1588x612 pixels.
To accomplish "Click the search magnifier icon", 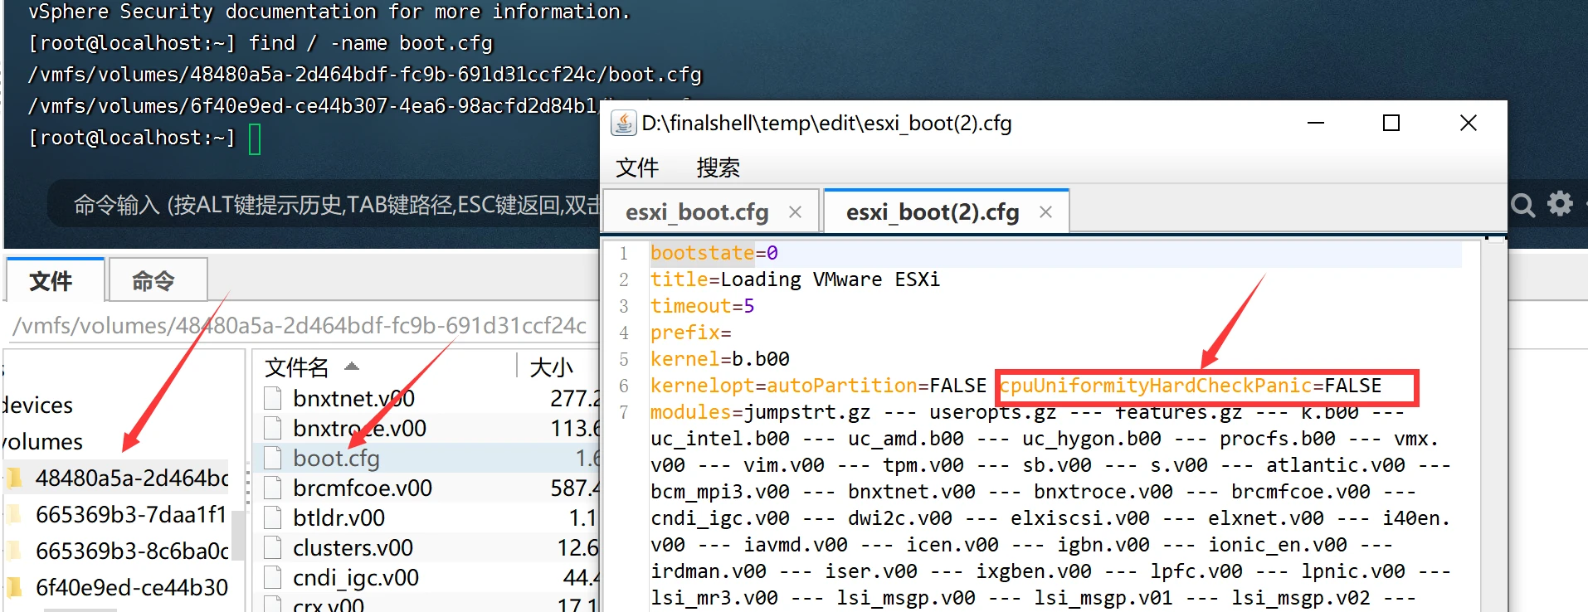I will point(1522,204).
